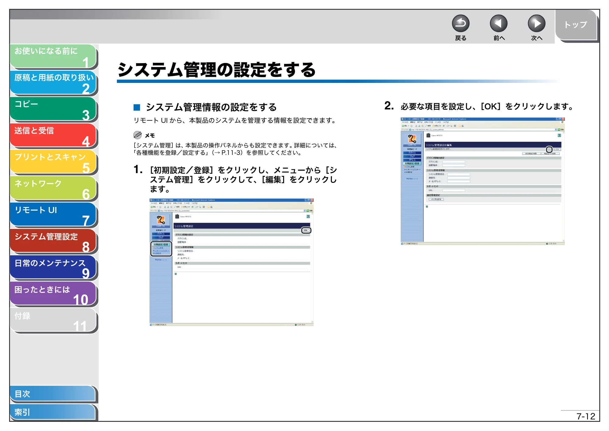
Task: Click the 次へ next page arrow
Action: click(x=537, y=23)
